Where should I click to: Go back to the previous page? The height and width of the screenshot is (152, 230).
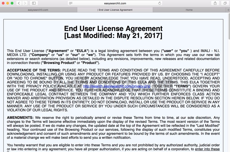pyautogui.click(x=19, y=3)
